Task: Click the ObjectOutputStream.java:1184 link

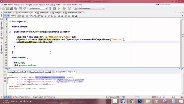Action: coord(70,80)
